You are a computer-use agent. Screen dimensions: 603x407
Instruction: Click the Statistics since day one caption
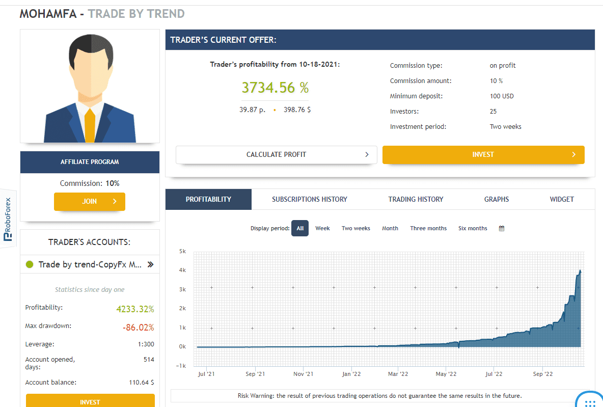click(x=90, y=290)
